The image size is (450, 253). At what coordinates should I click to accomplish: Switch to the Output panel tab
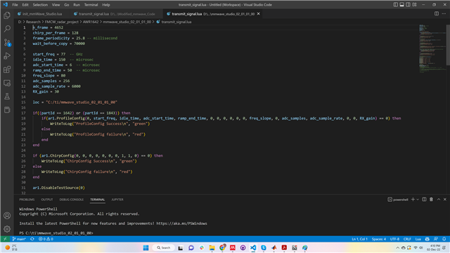click(47, 200)
